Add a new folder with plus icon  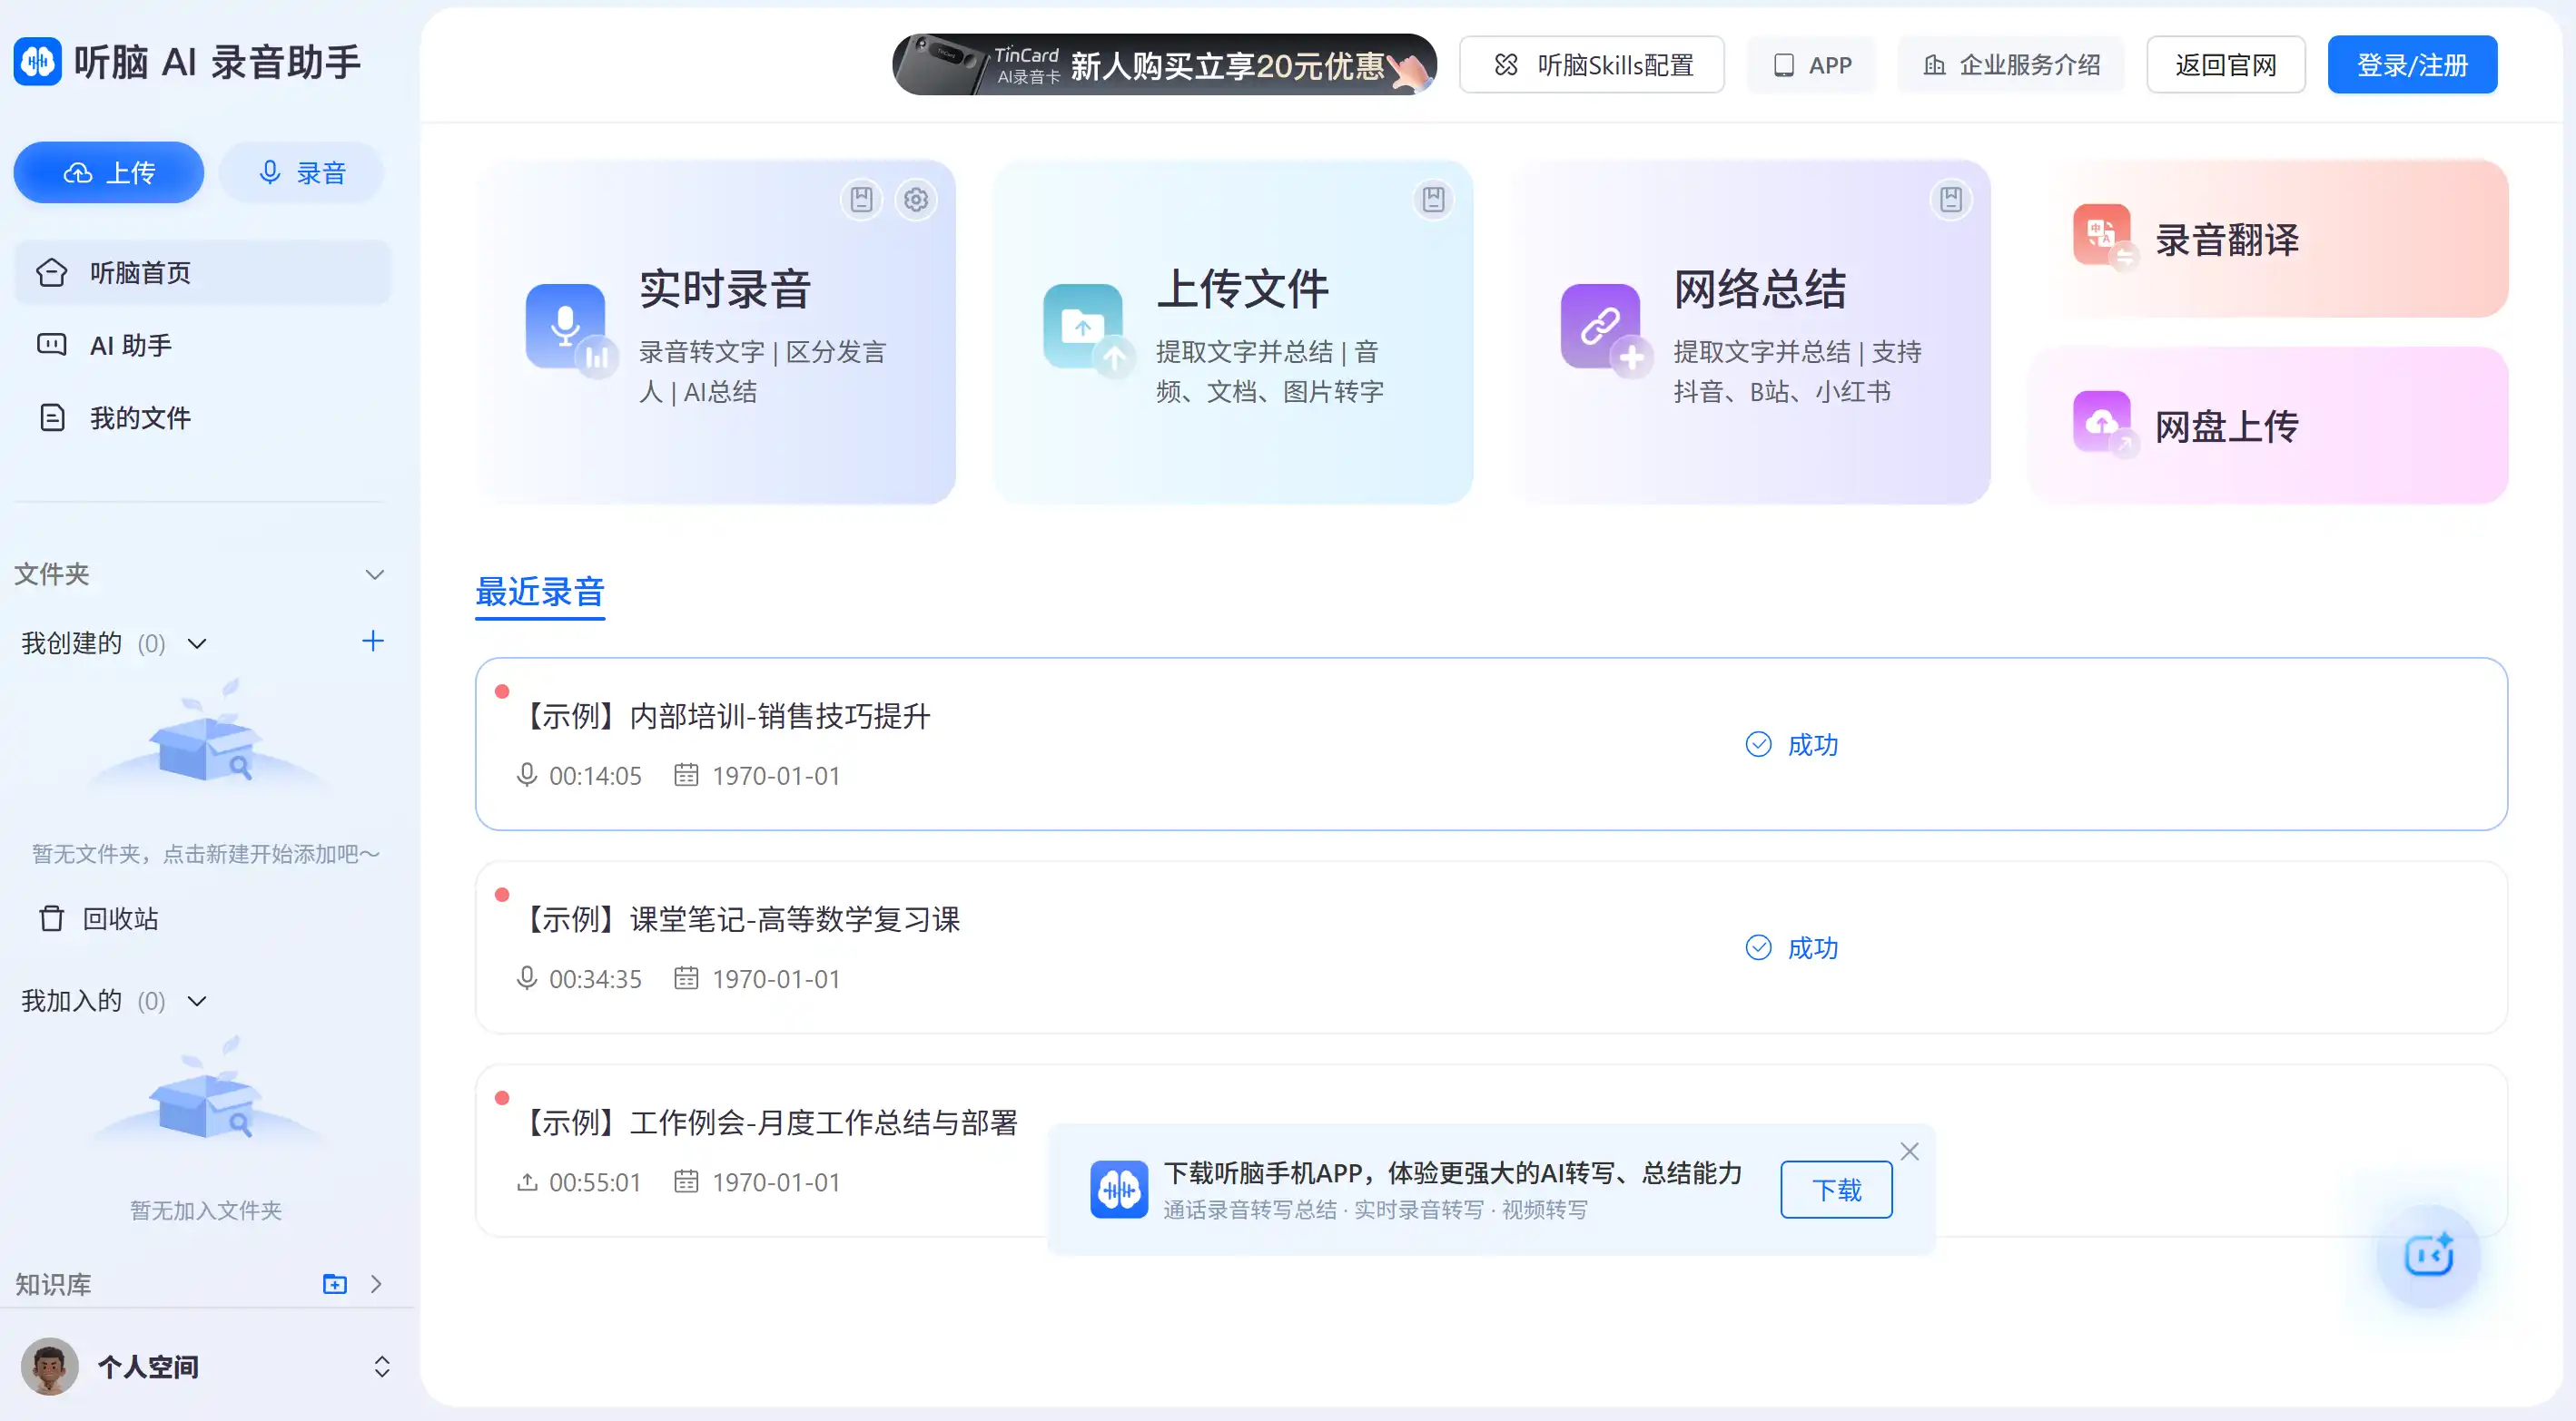pyautogui.click(x=372, y=642)
